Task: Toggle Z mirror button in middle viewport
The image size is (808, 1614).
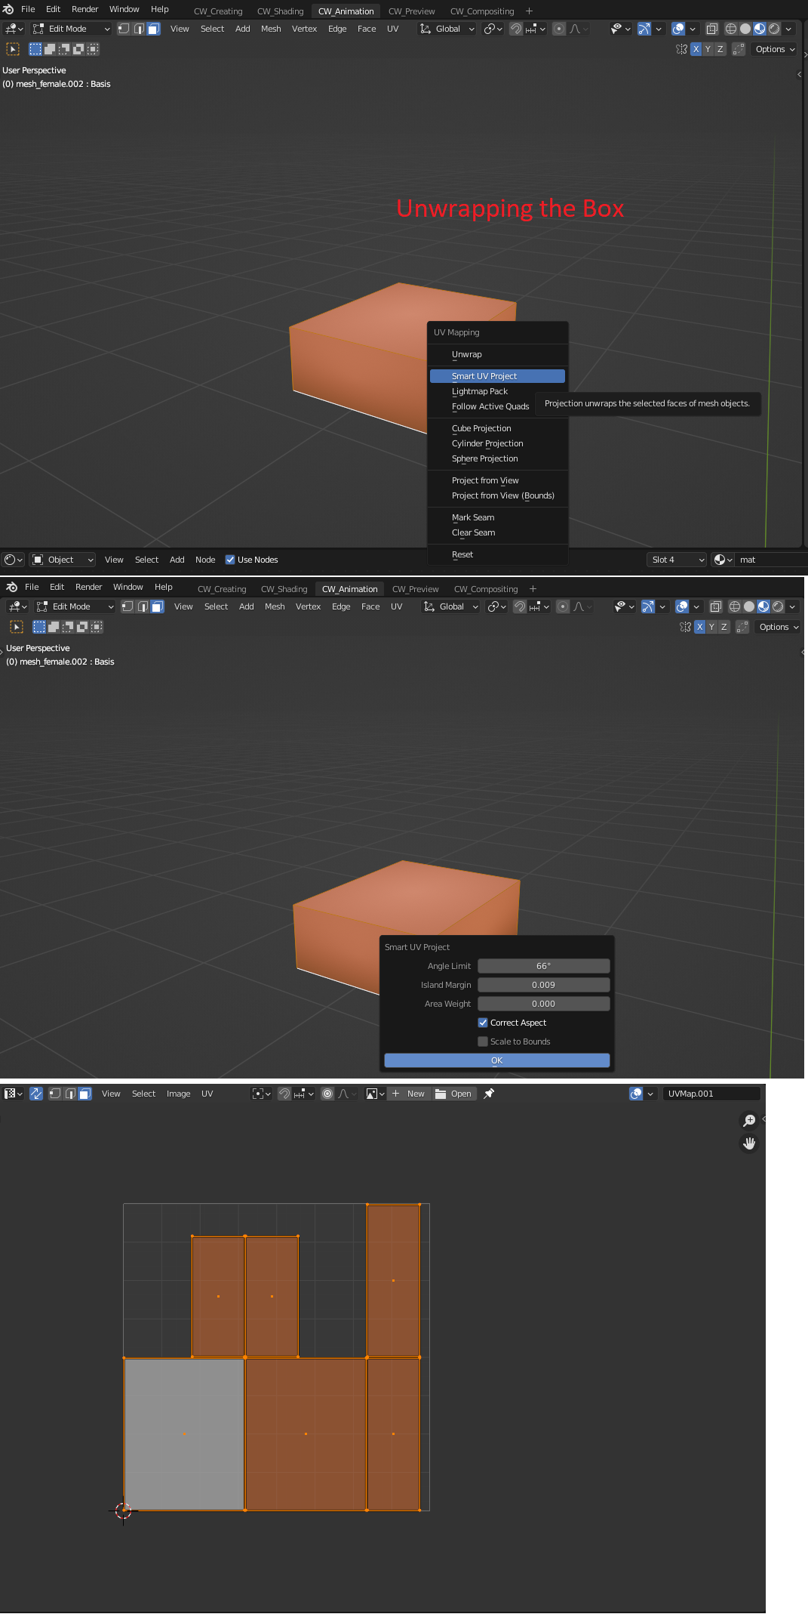Action: click(724, 627)
